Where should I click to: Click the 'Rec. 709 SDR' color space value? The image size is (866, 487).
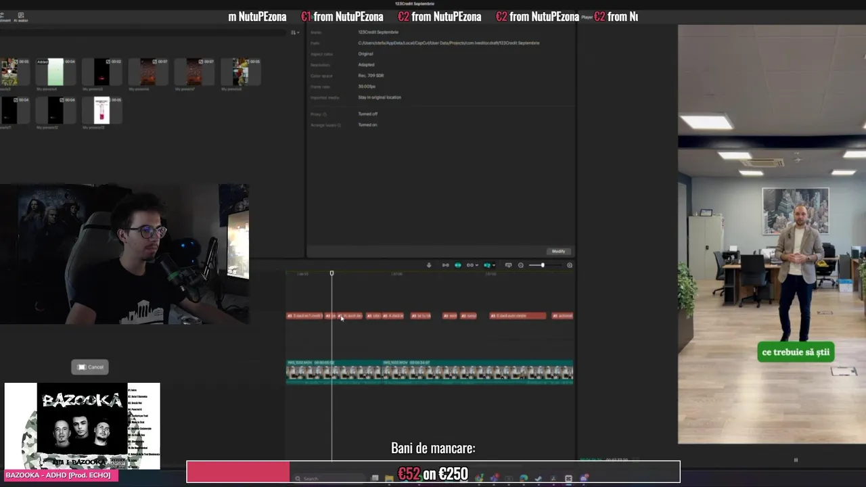point(371,76)
